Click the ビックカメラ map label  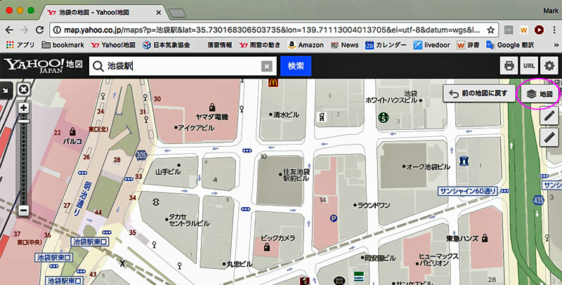tap(278, 238)
